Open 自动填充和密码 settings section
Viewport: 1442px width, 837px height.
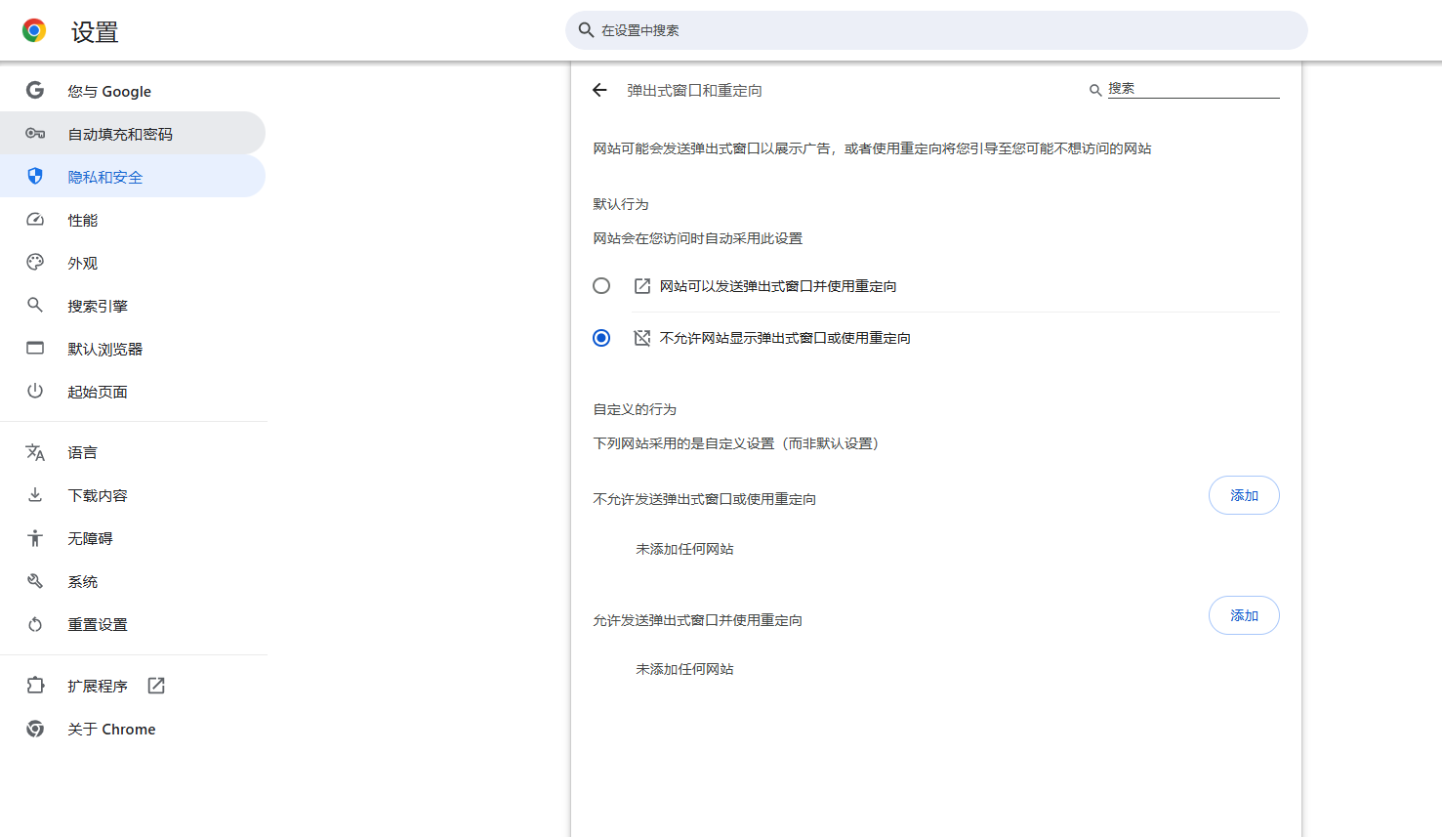pos(133,134)
